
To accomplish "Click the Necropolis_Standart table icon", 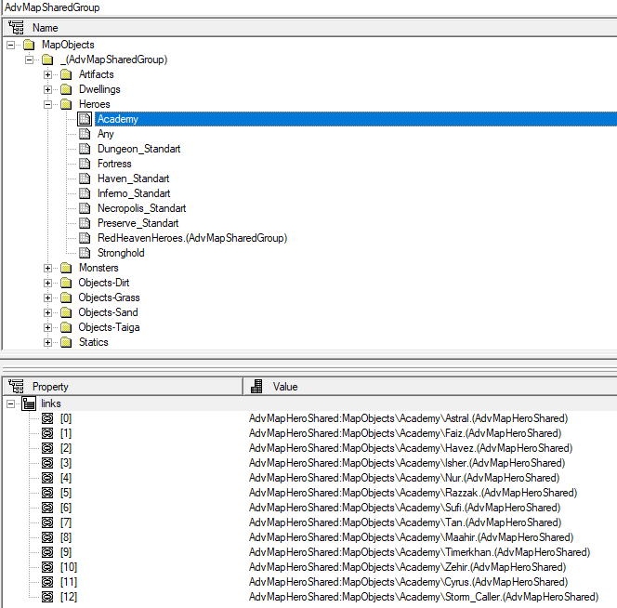I will [x=85, y=208].
